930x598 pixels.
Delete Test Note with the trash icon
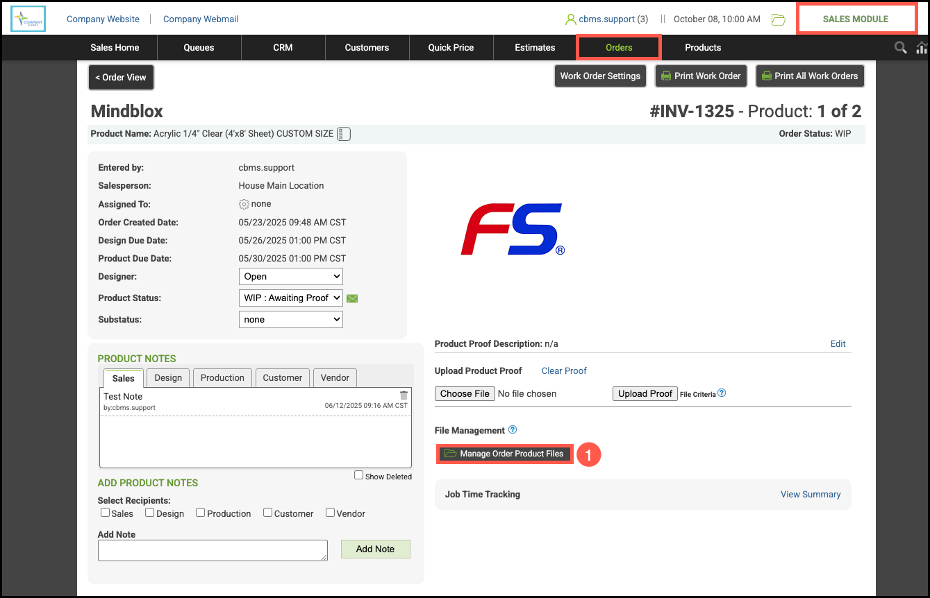click(404, 395)
